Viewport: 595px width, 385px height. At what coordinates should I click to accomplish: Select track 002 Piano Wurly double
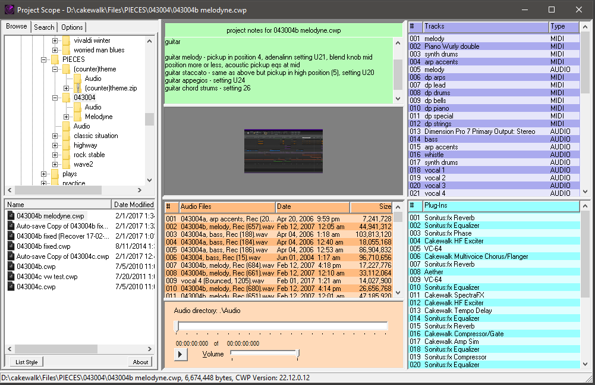(x=494, y=46)
